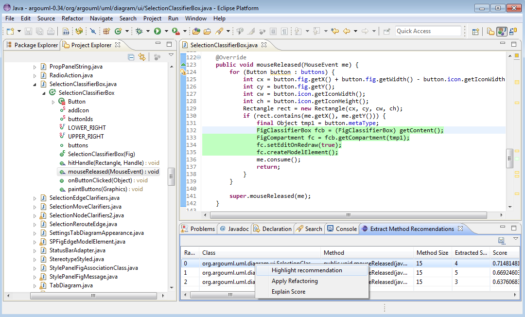Image resolution: width=525 pixels, height=317 pixels.
Task: Open the Run button dropdown arrow
Action: click(166, 31)
